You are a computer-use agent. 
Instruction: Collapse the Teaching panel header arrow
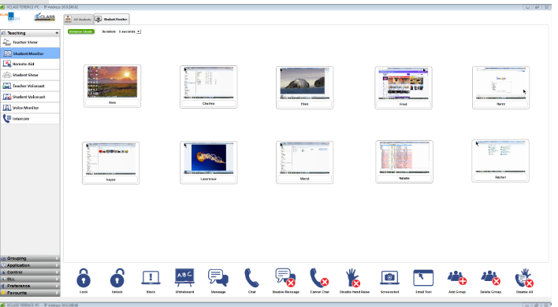tap(57, 33)
